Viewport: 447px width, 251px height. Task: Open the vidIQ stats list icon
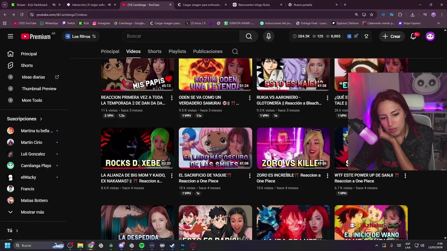(x=356, y=36)
